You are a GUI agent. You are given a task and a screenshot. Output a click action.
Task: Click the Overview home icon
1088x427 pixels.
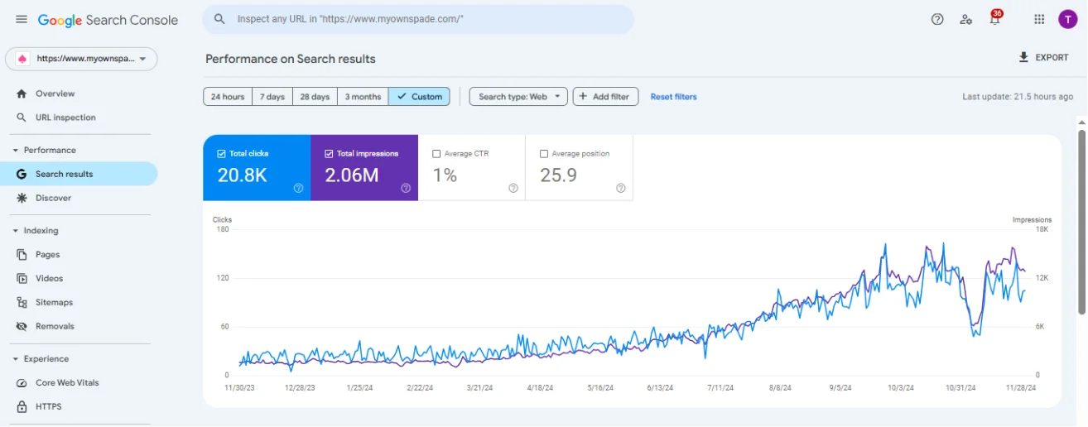click(22, 94)
